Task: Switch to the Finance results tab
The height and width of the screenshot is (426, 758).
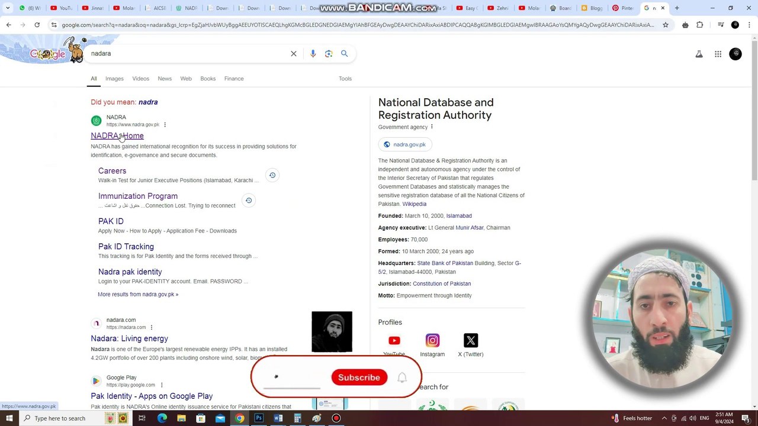Action: 234,79
